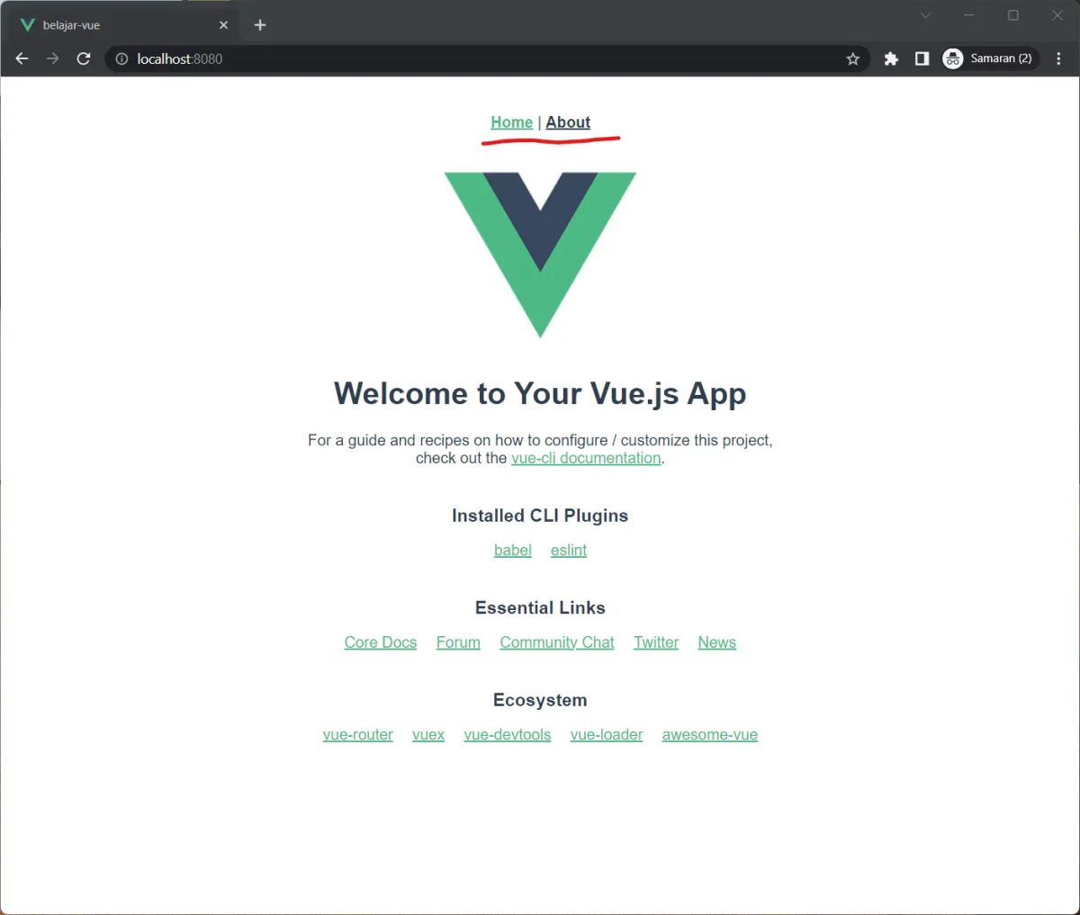Open the Chrome three-dot menu
The height and width of the screenshot is (915, 1080).
[x=1058, y=58]
